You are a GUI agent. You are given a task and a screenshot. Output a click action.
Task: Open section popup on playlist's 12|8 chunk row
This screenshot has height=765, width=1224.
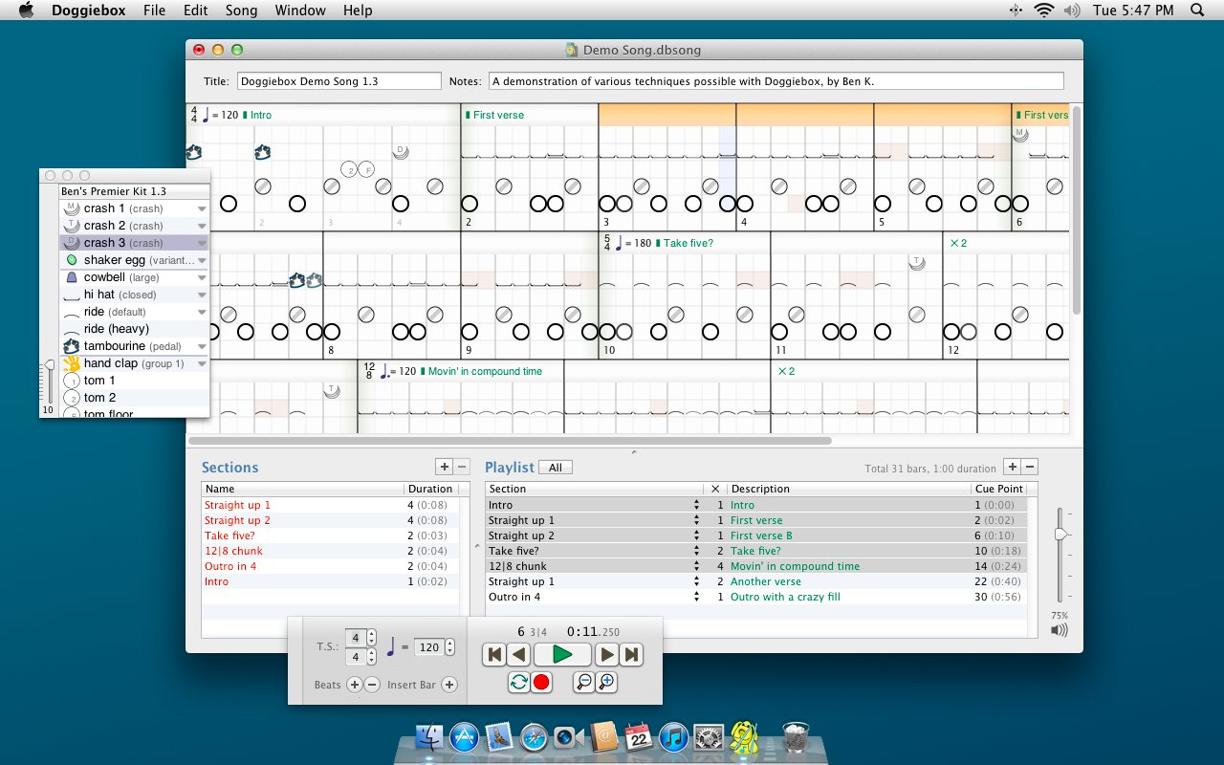[696, 566]
